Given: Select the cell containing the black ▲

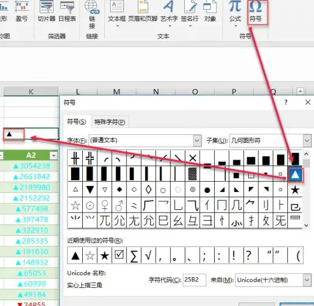Looking at the screenshot, I should click(31, 134).
